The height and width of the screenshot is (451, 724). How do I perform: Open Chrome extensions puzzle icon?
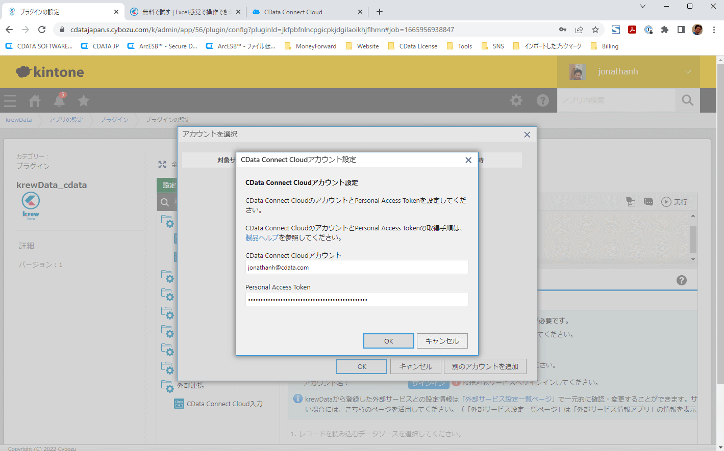pos(665,30)
